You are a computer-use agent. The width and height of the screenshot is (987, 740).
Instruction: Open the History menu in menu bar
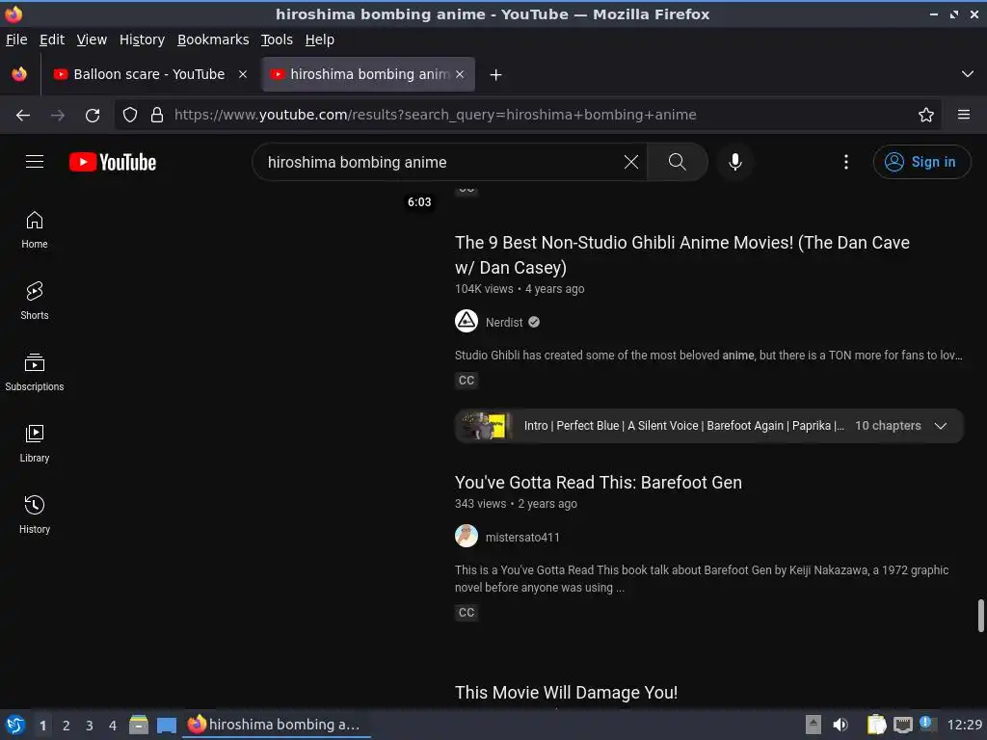coord(142,40)
